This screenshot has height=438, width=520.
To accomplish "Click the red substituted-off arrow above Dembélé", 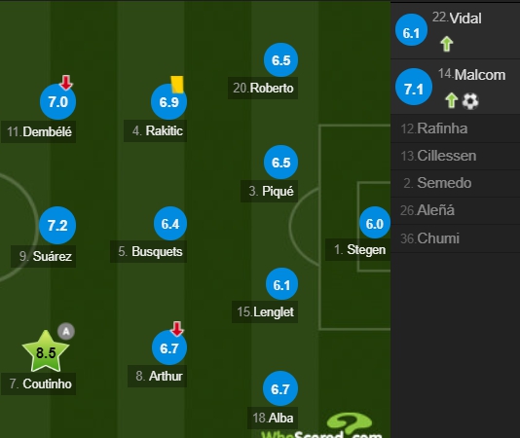I will (66, 82).
